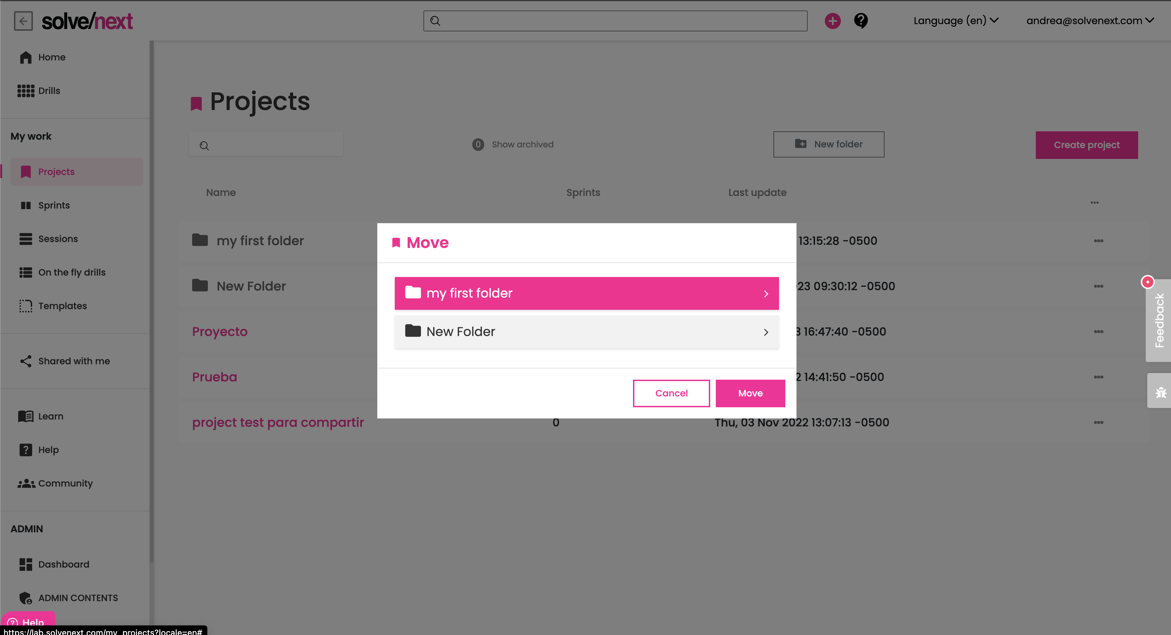Toggle the Show archived switch
This screenshot has width=1171, height=635.
[x=478, y=145]
